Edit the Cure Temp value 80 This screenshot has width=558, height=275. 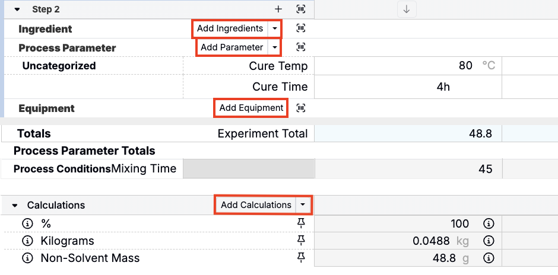pyautogui.click(x=465, y=66)
